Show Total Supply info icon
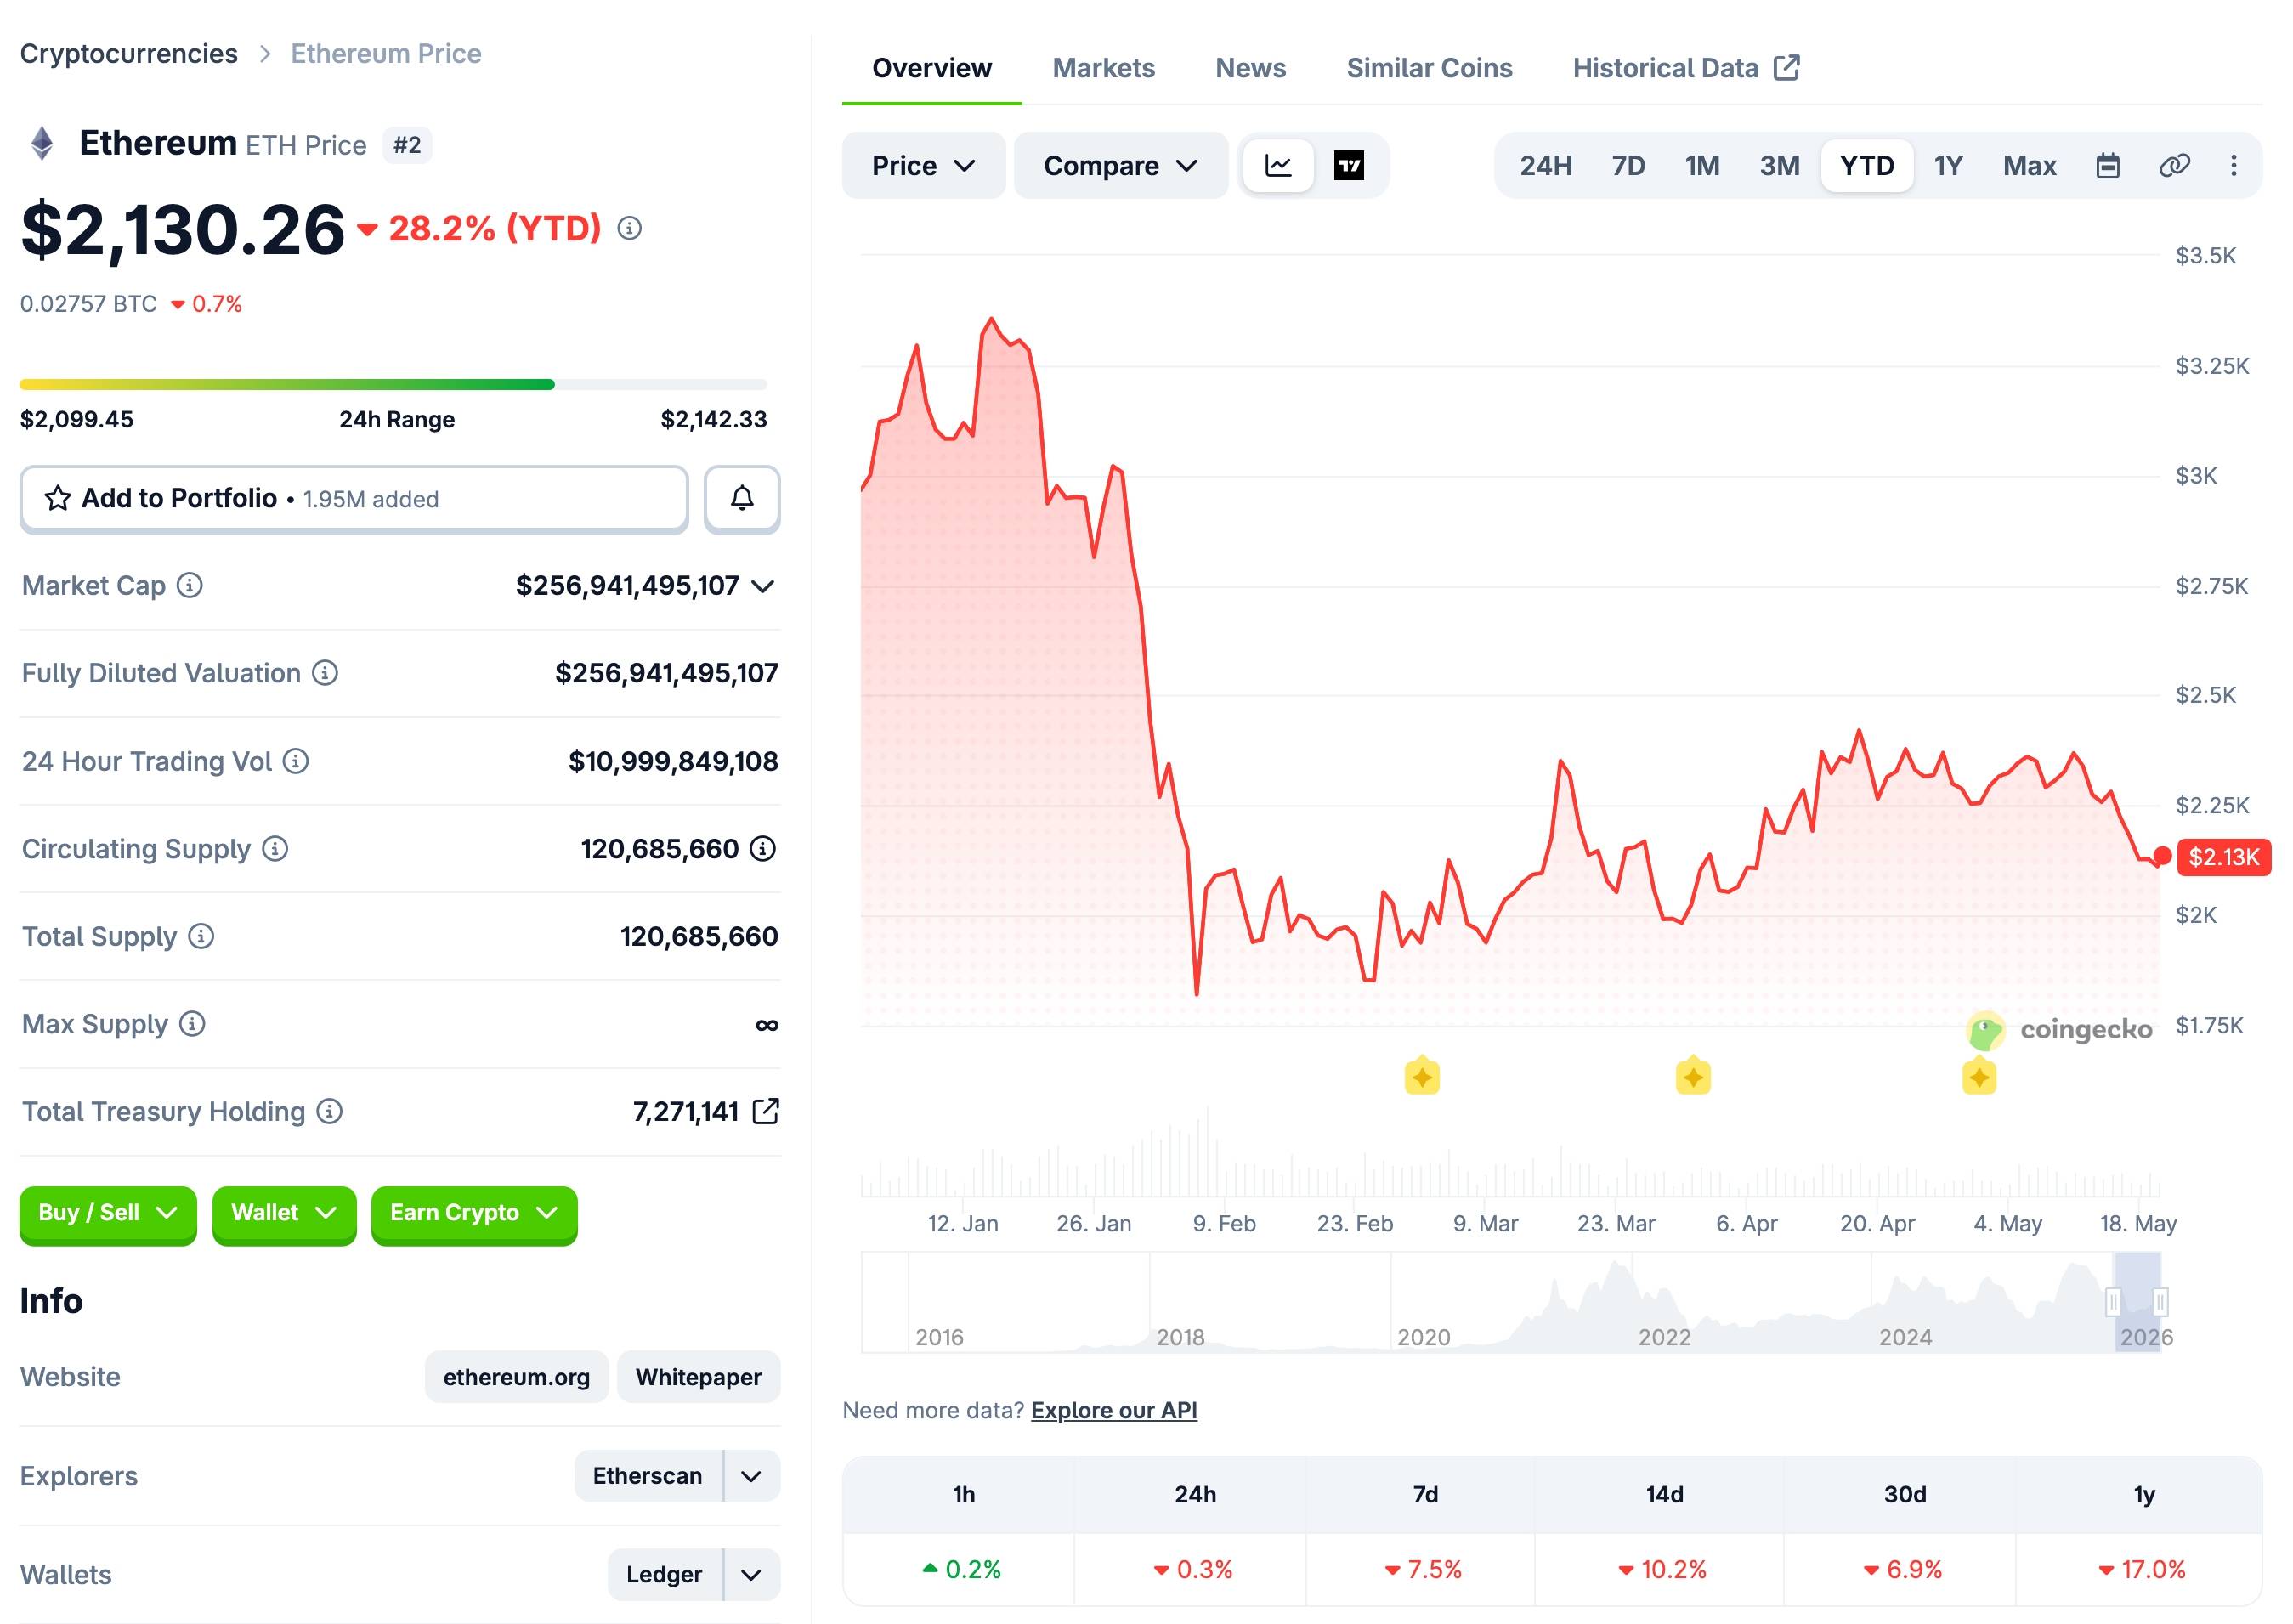The height and width of the screenshot is (1624, 2293). [201, 936]
